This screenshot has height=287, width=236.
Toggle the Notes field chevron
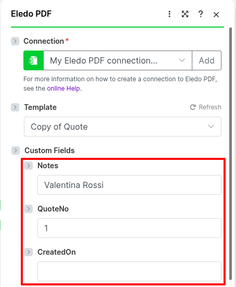(x=29, y=166)
